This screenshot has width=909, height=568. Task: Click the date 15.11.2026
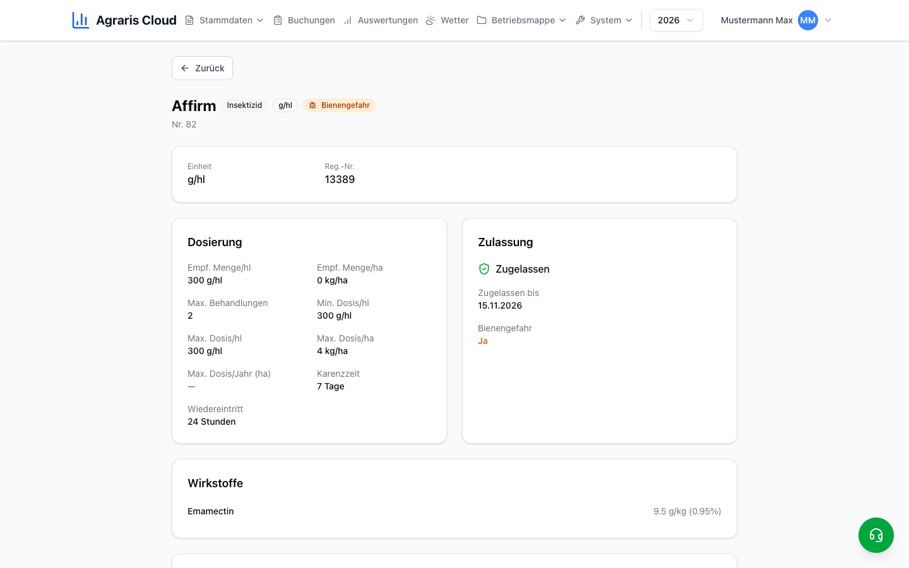[500, 305]
